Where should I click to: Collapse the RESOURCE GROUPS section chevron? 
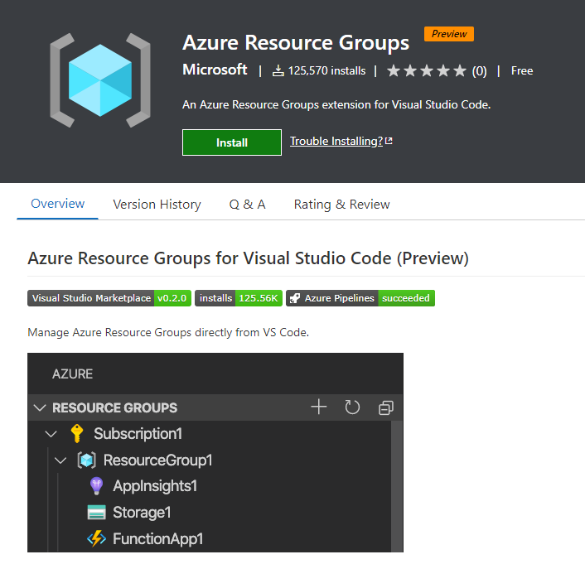tap(39, 407)
